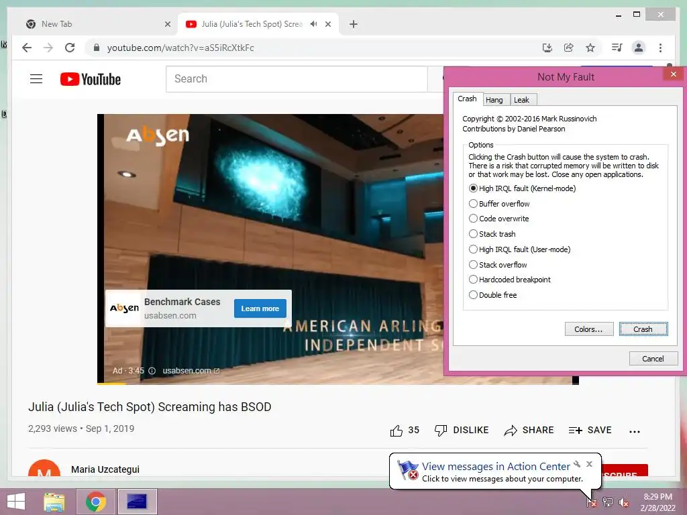Screen dimensions: 687x515
Task: Click the ad info icon next to Ad 3:45
Action: pos(152,370)
